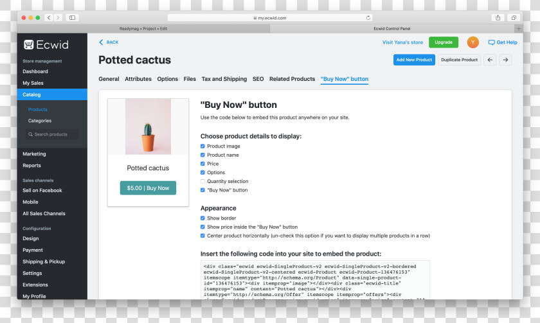Open the product Options tab
Viewport: 540px width, 323px height.
pos(167,79)
